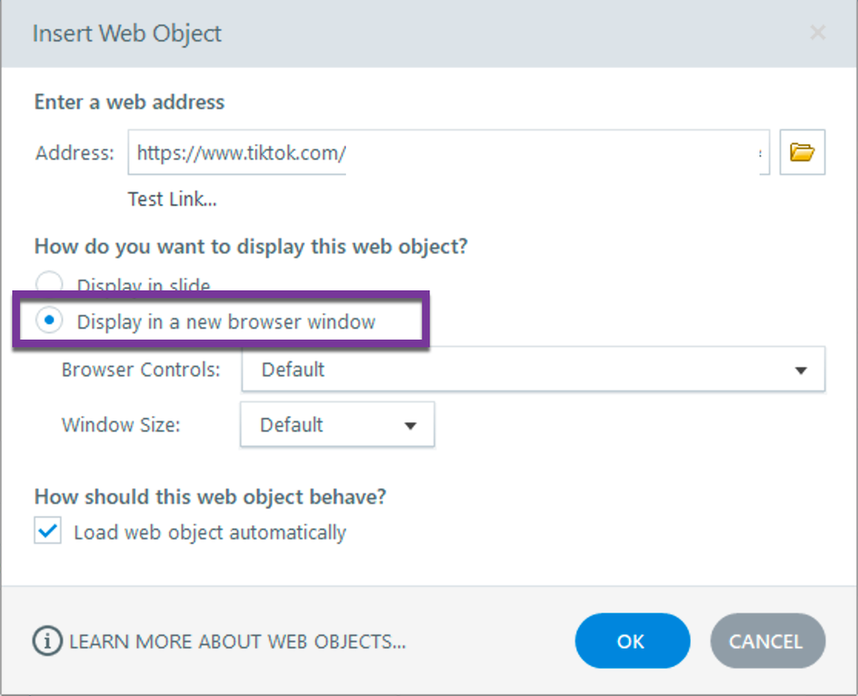This screenshot has height=696, width=858.
Task: Click the arrow of Window Size combo box
Action: [410, 426]
